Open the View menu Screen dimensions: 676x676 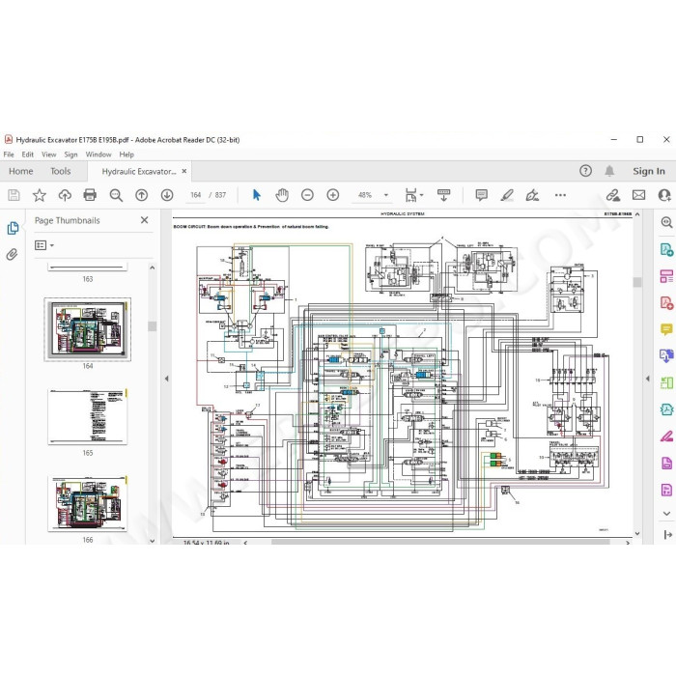[48, 155]
